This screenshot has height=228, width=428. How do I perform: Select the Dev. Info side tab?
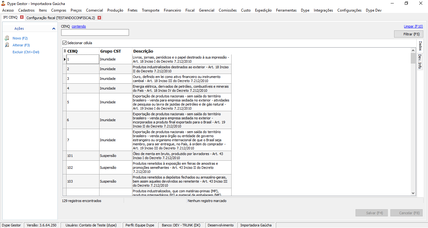pyautogui.click(x=420, y=61)
